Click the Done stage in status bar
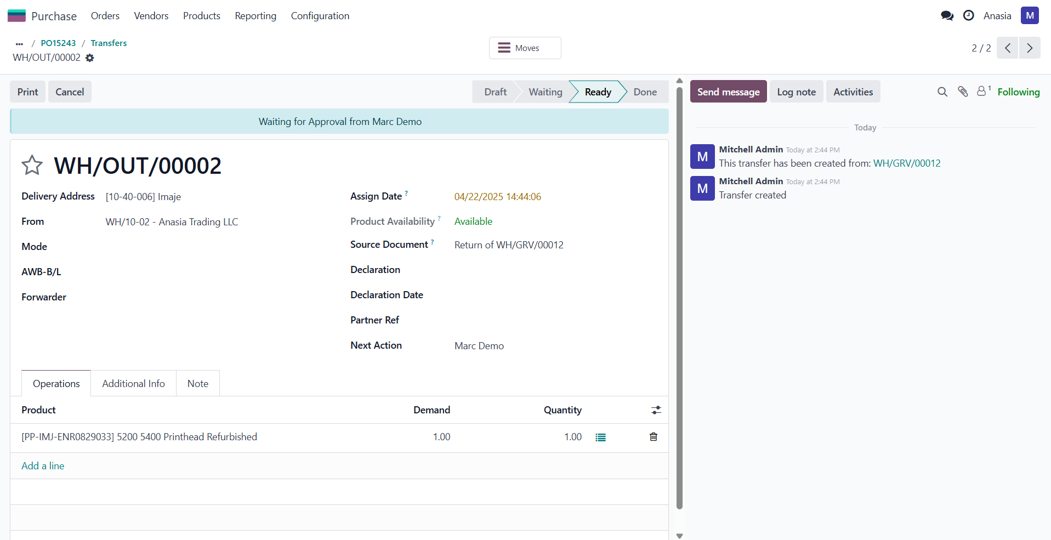Image resolution: width=1051 pixels, height=540 pixels. 645,92
